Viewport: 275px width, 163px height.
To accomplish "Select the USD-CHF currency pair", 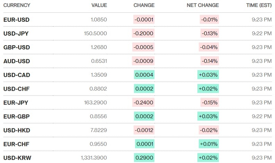I will [16, 89].
